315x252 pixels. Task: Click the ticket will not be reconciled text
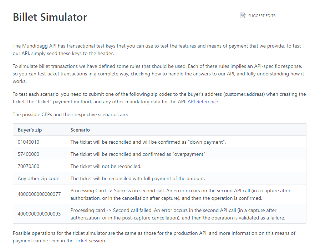pyautogui.click(x=106, y=166)
